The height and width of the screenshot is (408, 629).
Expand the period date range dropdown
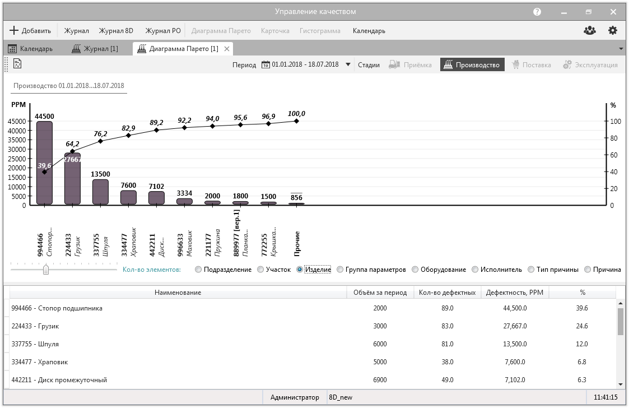coord(348,65)
